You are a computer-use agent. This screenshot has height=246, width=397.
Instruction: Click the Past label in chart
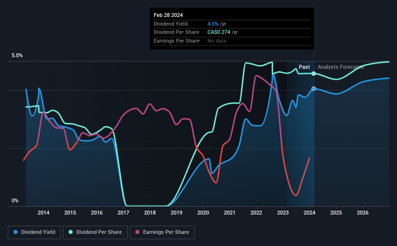click(x=304, y=67)
